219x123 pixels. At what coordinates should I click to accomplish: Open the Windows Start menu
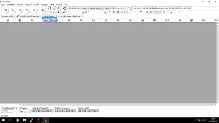[3, 120]
